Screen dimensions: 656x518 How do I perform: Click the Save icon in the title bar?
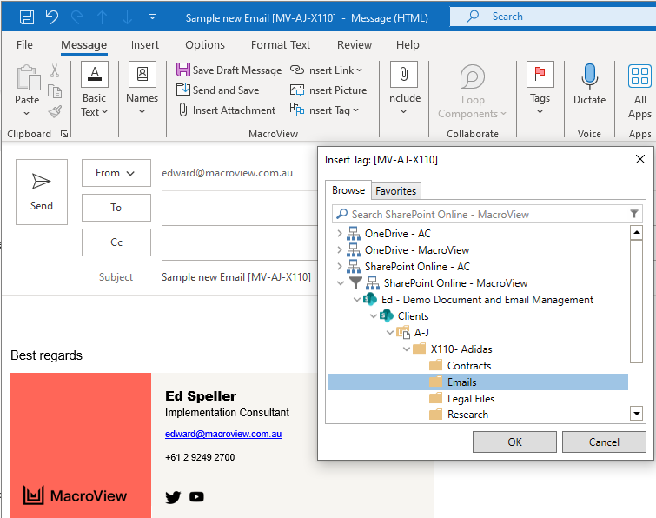pyautogui.click(x=27, y=17)
